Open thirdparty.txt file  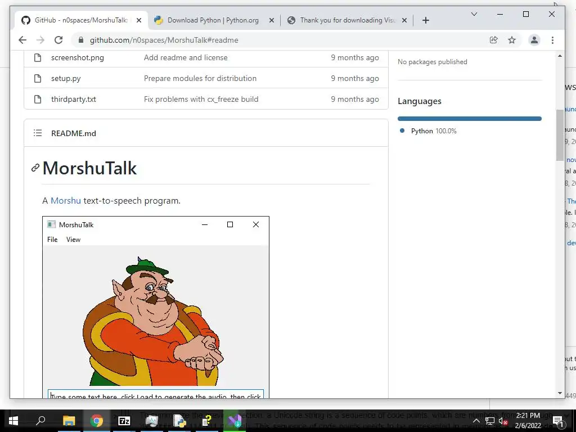point(74,99)
